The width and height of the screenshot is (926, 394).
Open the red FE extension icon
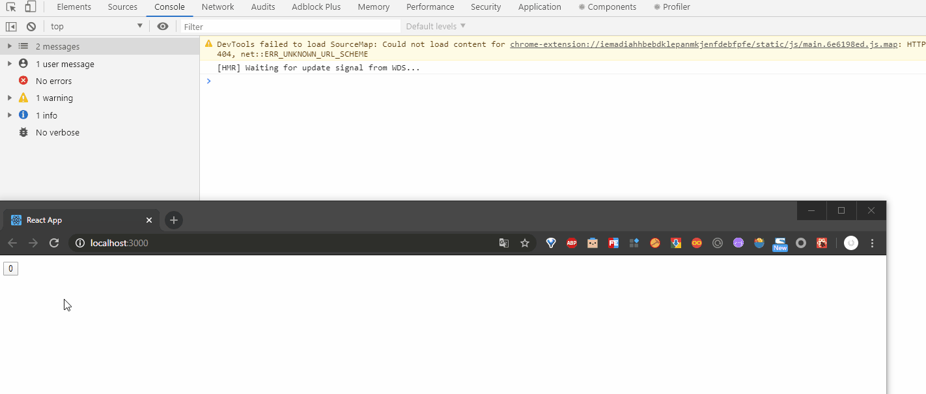pos(613,243)
